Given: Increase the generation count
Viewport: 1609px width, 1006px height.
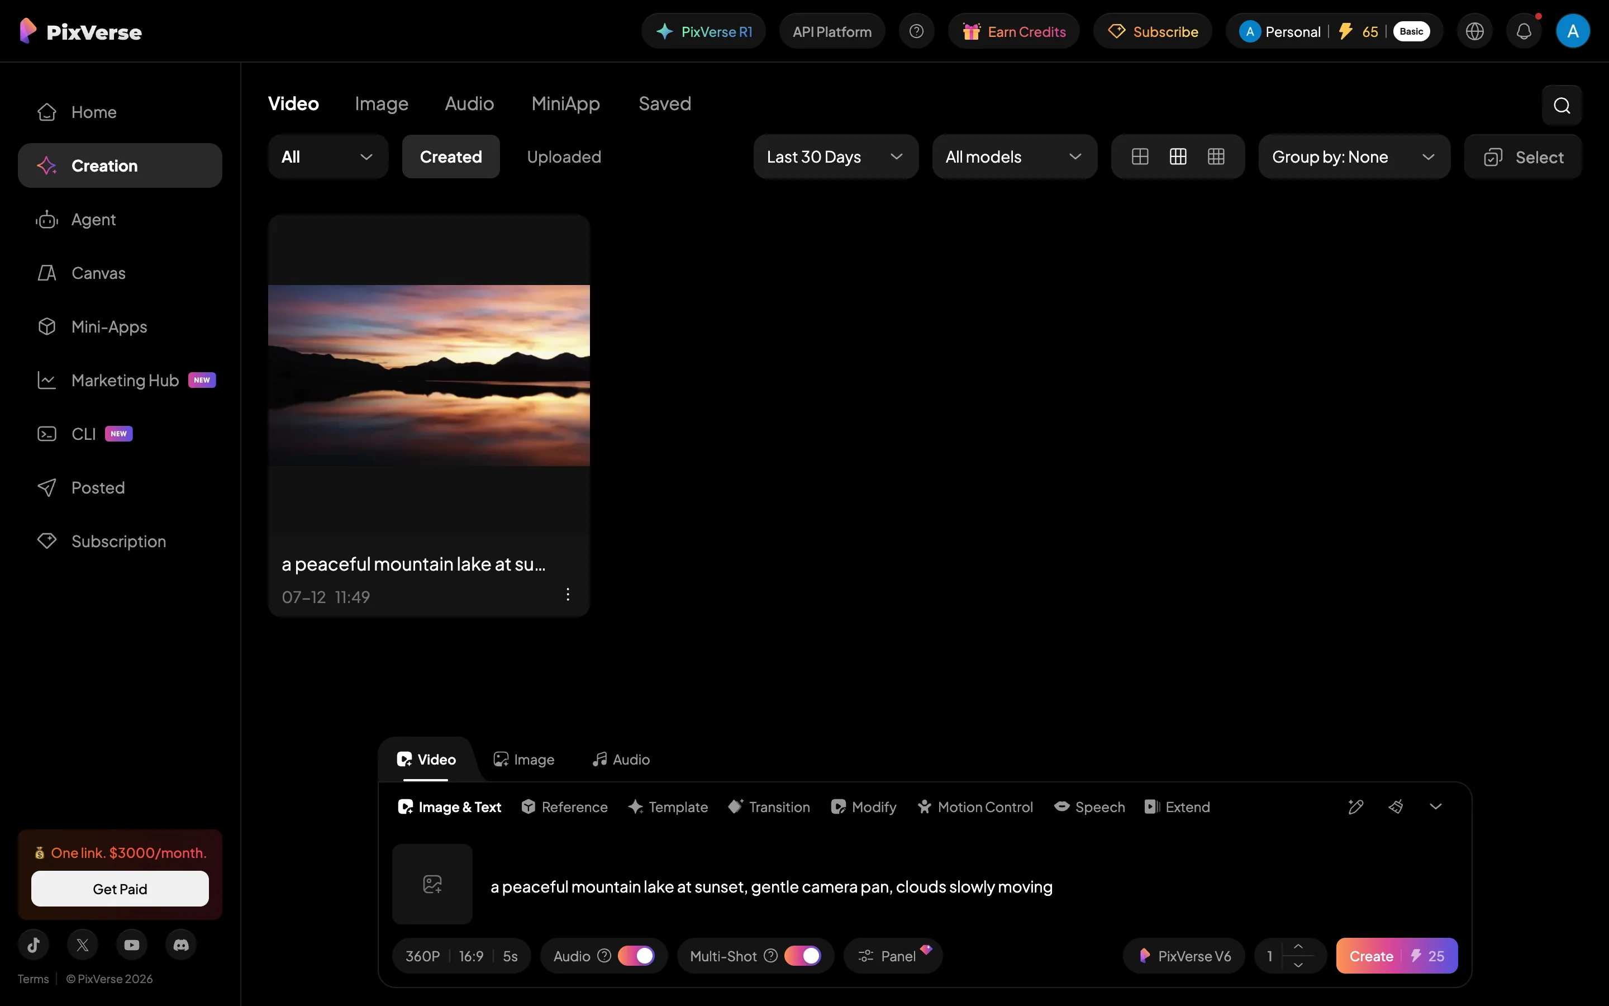Looking at the screenshot, I should tap(1298, 947).
